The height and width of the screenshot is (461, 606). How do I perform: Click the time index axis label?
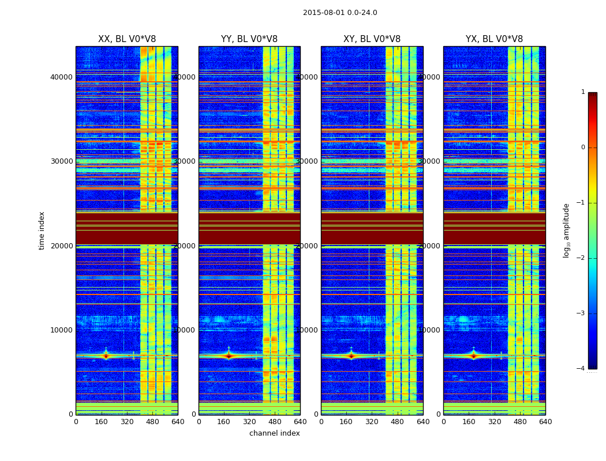click(42, 231)
